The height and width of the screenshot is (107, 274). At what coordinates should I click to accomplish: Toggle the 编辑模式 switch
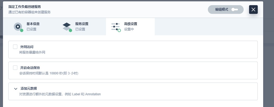235,10
